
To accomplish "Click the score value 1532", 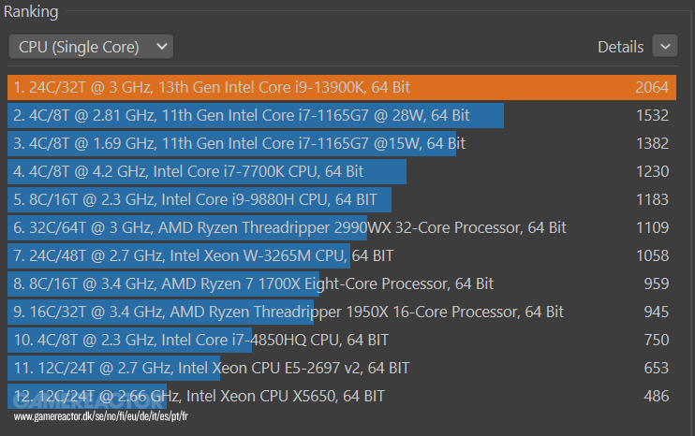I will tap(652, 115).
